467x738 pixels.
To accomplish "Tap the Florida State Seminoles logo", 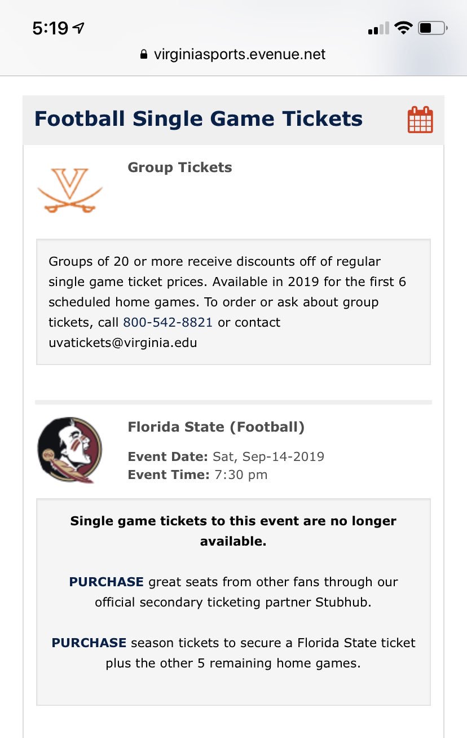I will tap(70, 450).
